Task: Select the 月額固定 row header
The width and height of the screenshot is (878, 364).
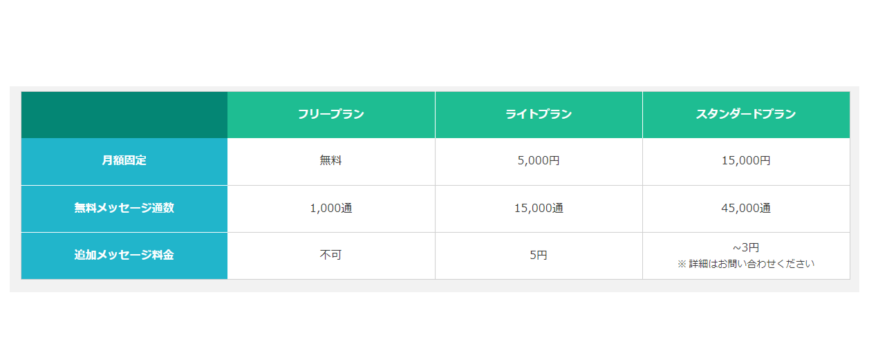Action: click(124, 161)
